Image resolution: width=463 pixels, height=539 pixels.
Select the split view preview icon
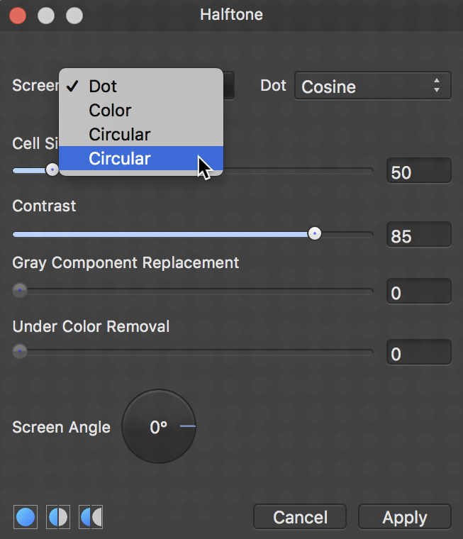(x=58, y=516)
